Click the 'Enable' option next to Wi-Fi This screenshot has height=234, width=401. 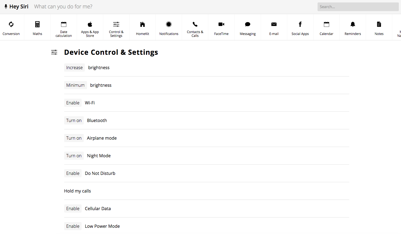pos(73,103)
